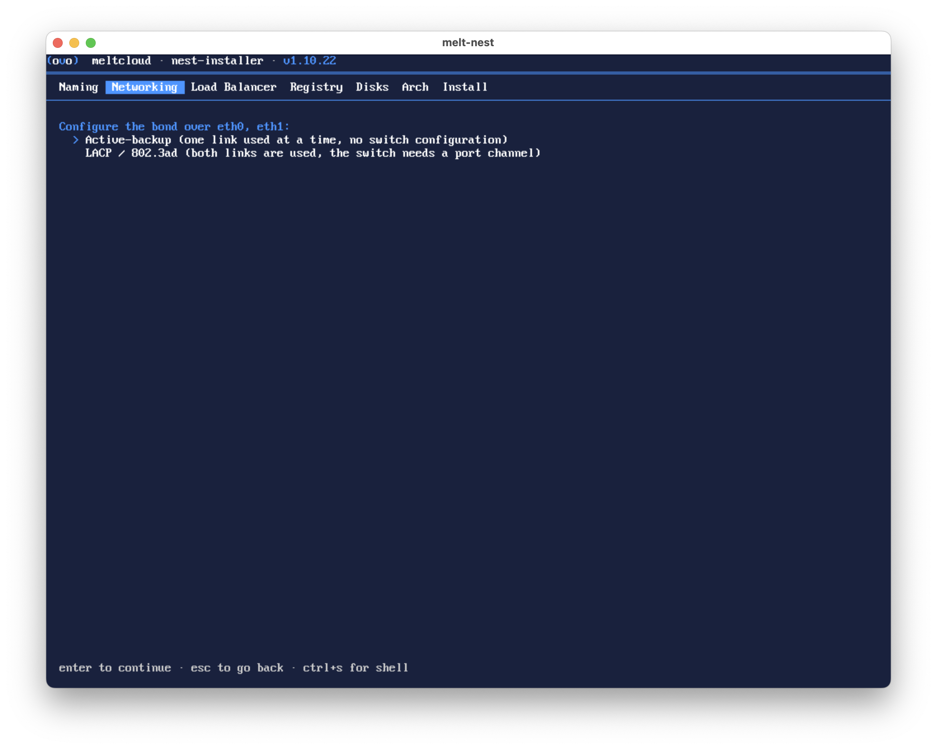The width and height of the screenshot is (937, 749).
Task: Click the 'ctrl+s for shell' hint
Action: point(355,668)
